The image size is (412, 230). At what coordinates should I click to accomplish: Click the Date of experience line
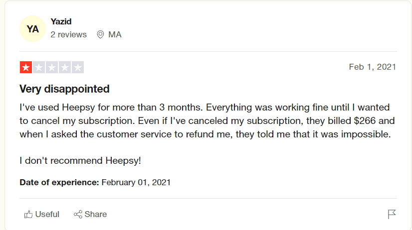point(95,182)
